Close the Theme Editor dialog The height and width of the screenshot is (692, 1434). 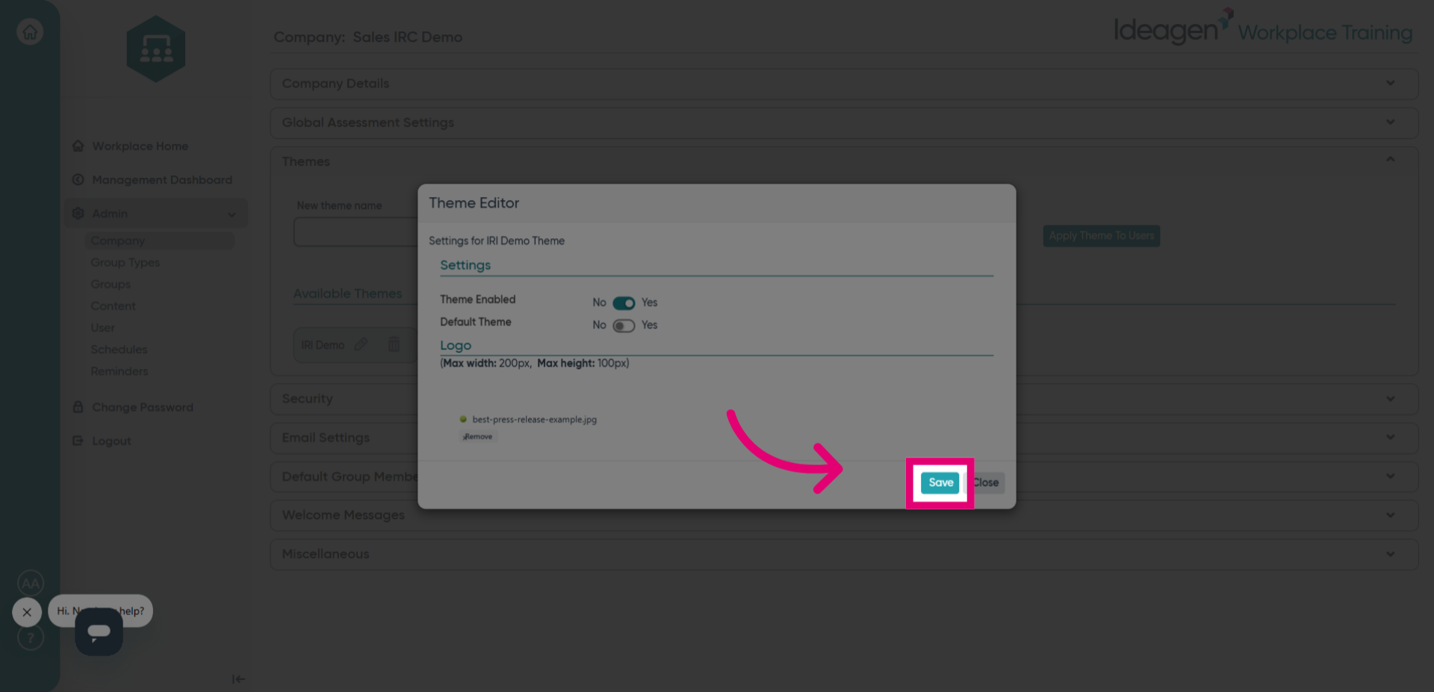tap(986, 483)
